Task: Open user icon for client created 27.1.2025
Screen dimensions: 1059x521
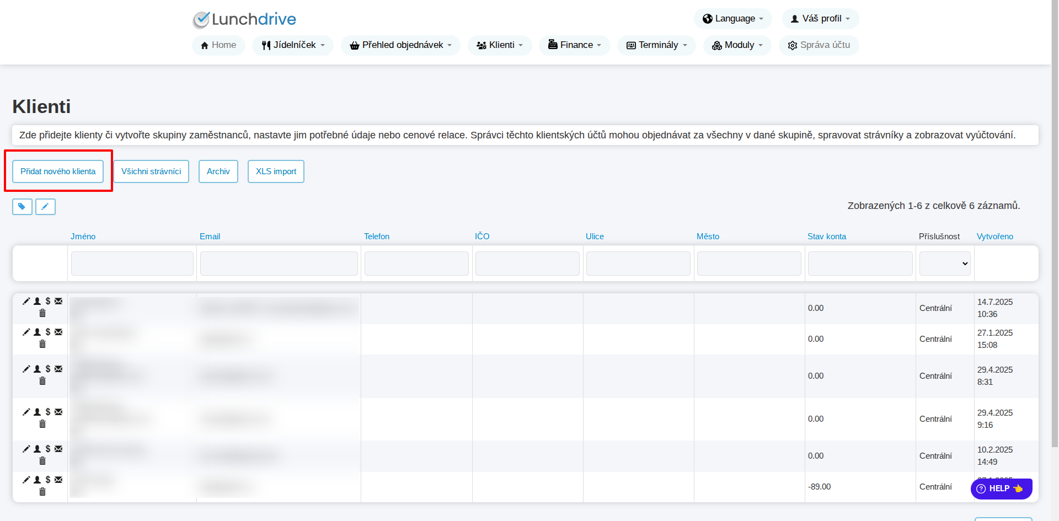Action: [37, 332]
